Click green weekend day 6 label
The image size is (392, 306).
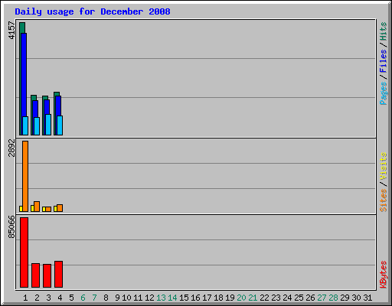click(x=83, y=298)
